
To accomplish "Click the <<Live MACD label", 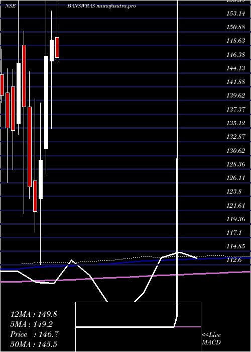I will pyautogui.click(x=211, y=338).
